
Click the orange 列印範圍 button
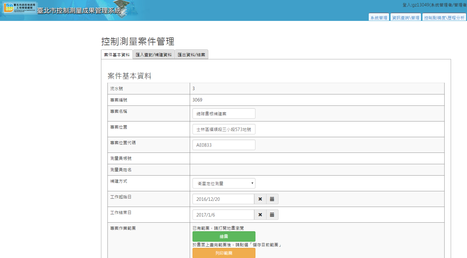pos(224,253)
